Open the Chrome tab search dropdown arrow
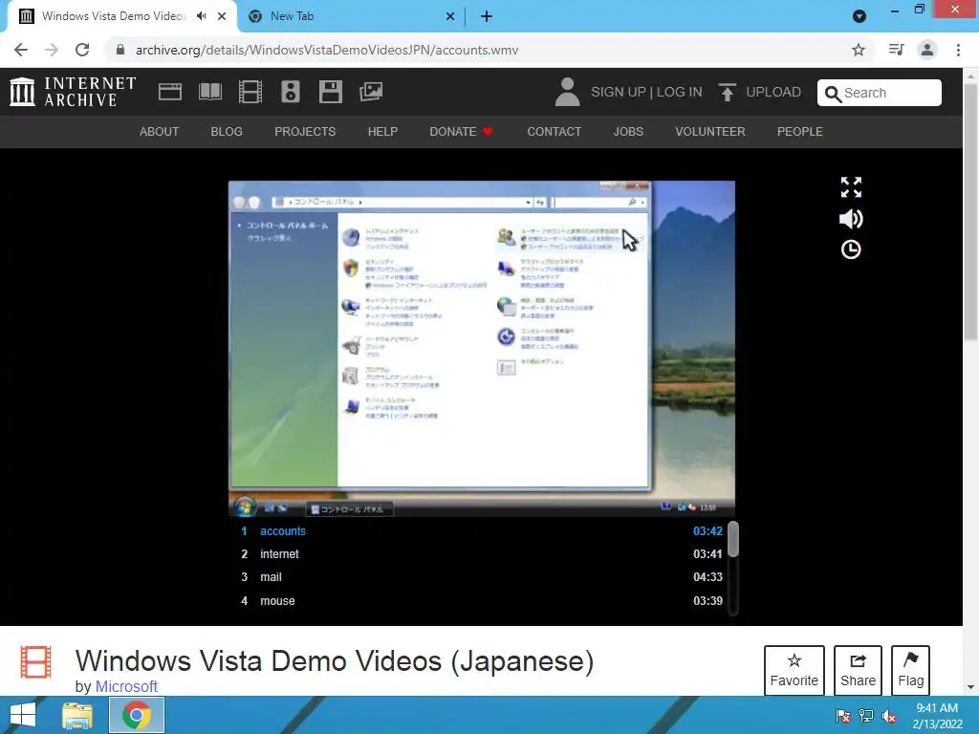 [859, 16]
